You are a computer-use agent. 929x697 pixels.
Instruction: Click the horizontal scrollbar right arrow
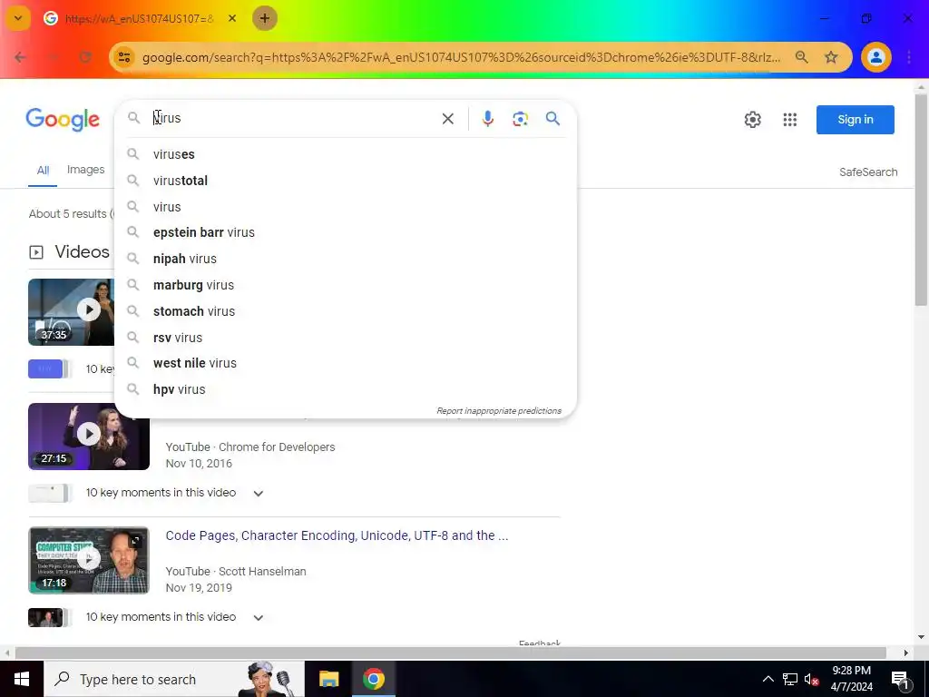(x=905, y=653)
